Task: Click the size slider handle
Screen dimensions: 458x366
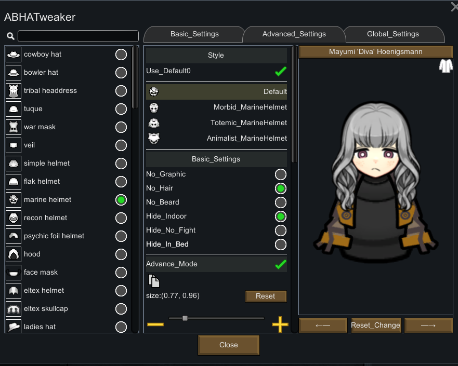Action: (185, 318)
